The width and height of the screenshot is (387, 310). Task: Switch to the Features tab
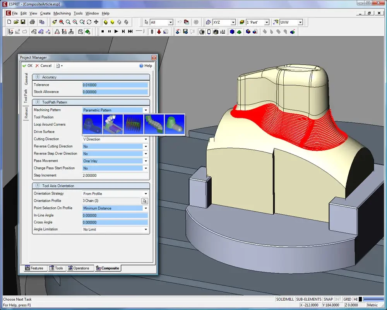click(x=34, y=268)
